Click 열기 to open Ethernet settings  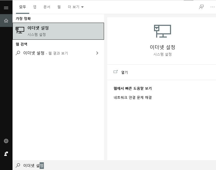click(125, 72)
